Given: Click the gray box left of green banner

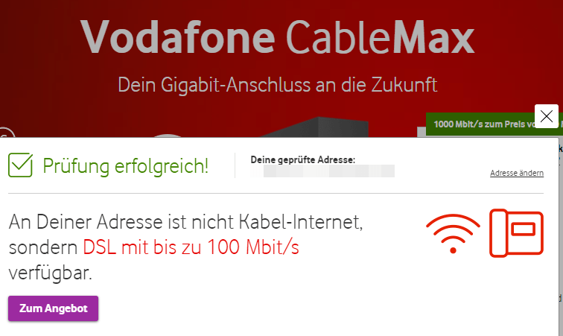Looking at the screenshot, I should point(422,132).
